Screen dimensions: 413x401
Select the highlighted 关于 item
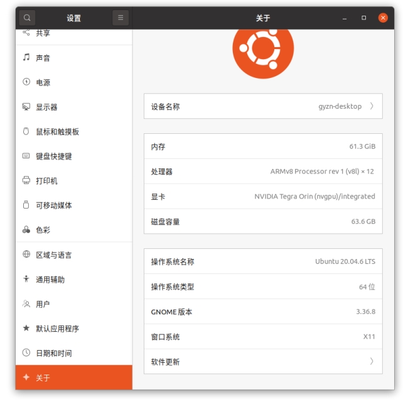pyautogui.click(x=74, y=378)
